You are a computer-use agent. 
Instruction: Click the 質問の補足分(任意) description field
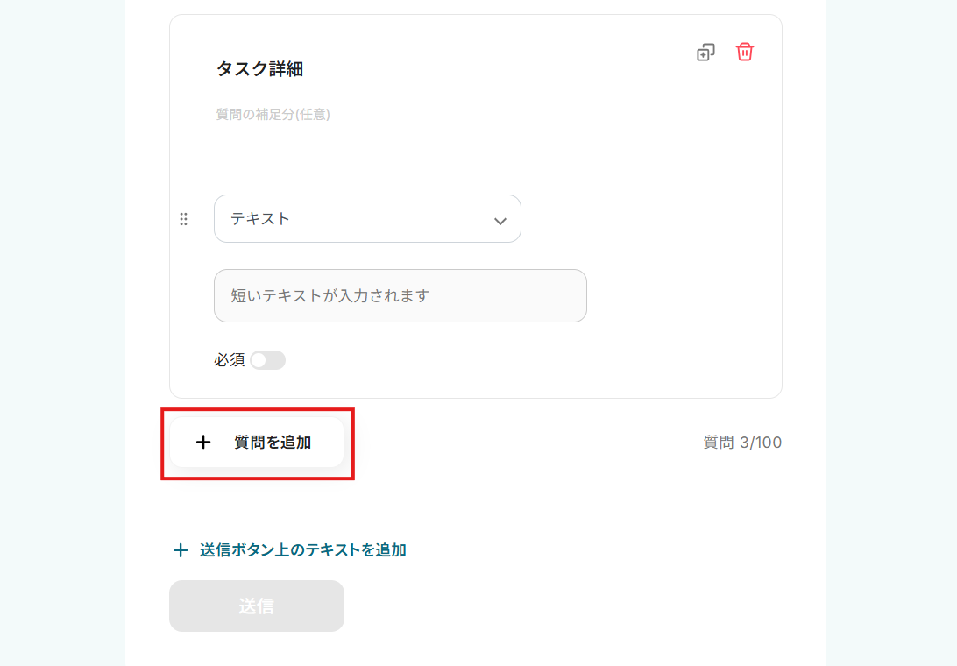pos(273,114)
